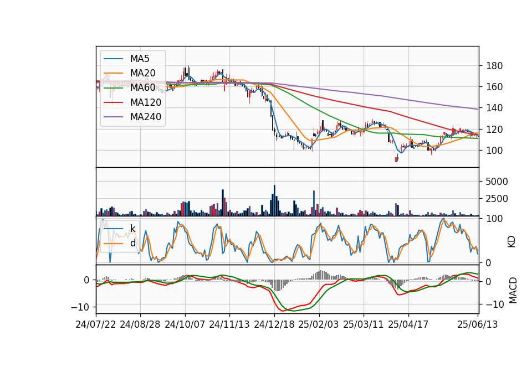The image size is (532, 382).
Task: Click the 120 price axis tick label
Action: click(494, 130)
